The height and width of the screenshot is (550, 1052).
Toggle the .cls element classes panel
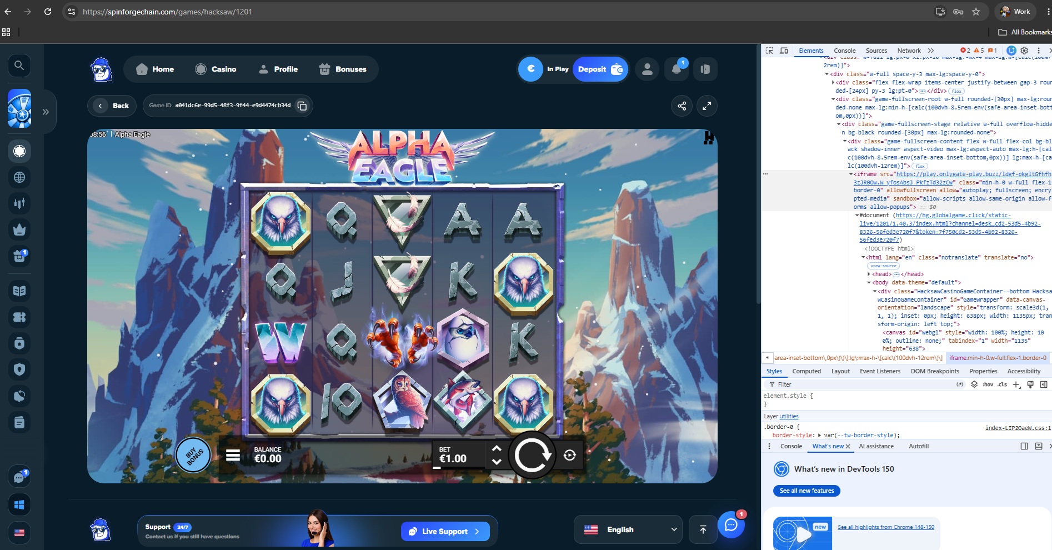click(x=1002, y=384)
